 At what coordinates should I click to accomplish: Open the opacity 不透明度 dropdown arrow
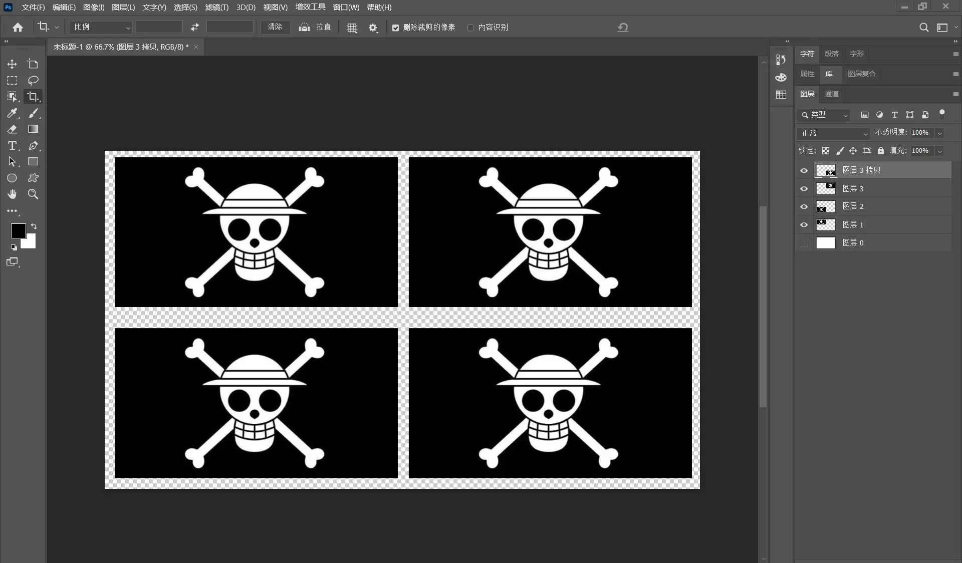coord(940,133)
